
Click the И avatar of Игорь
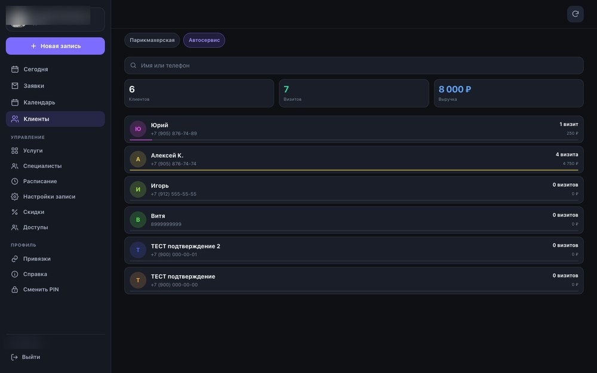pos(138,190)
